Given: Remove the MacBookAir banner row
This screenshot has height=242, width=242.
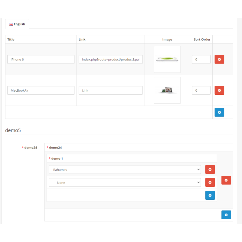Looking at the screenshot, I should point(219,90).
